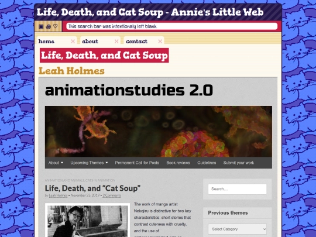This screenshot has height=237, width=316.
Task: Go to Book reviews
Action: 178,163
